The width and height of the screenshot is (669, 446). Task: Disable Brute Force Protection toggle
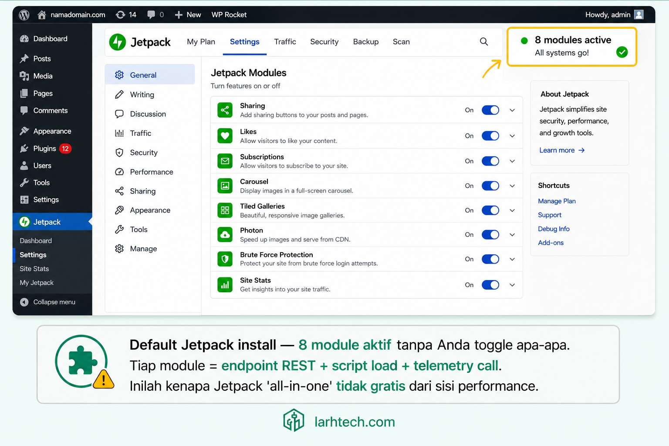click(x=490, y=259)
